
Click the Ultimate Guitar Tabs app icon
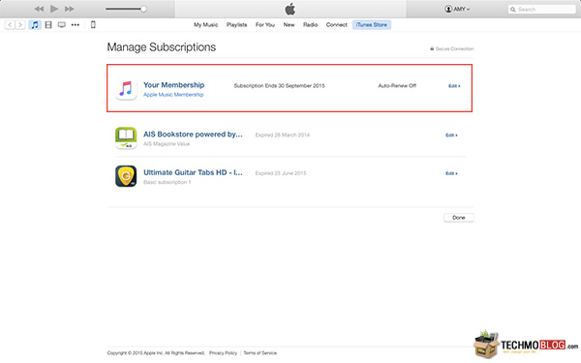(x=126, y=176)
